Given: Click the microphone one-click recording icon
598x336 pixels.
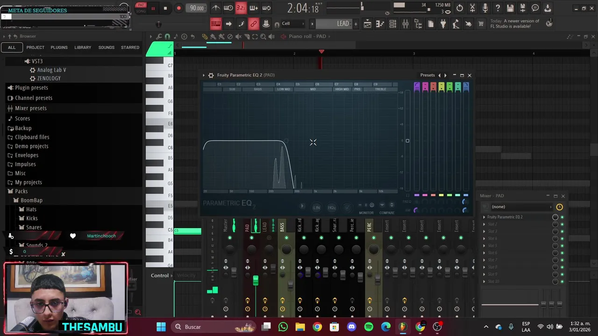Looking at the screenshot, I should pos(485,8).
